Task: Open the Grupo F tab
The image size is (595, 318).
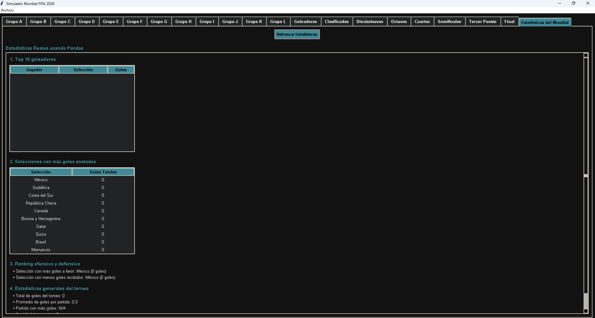Action: 135,21
